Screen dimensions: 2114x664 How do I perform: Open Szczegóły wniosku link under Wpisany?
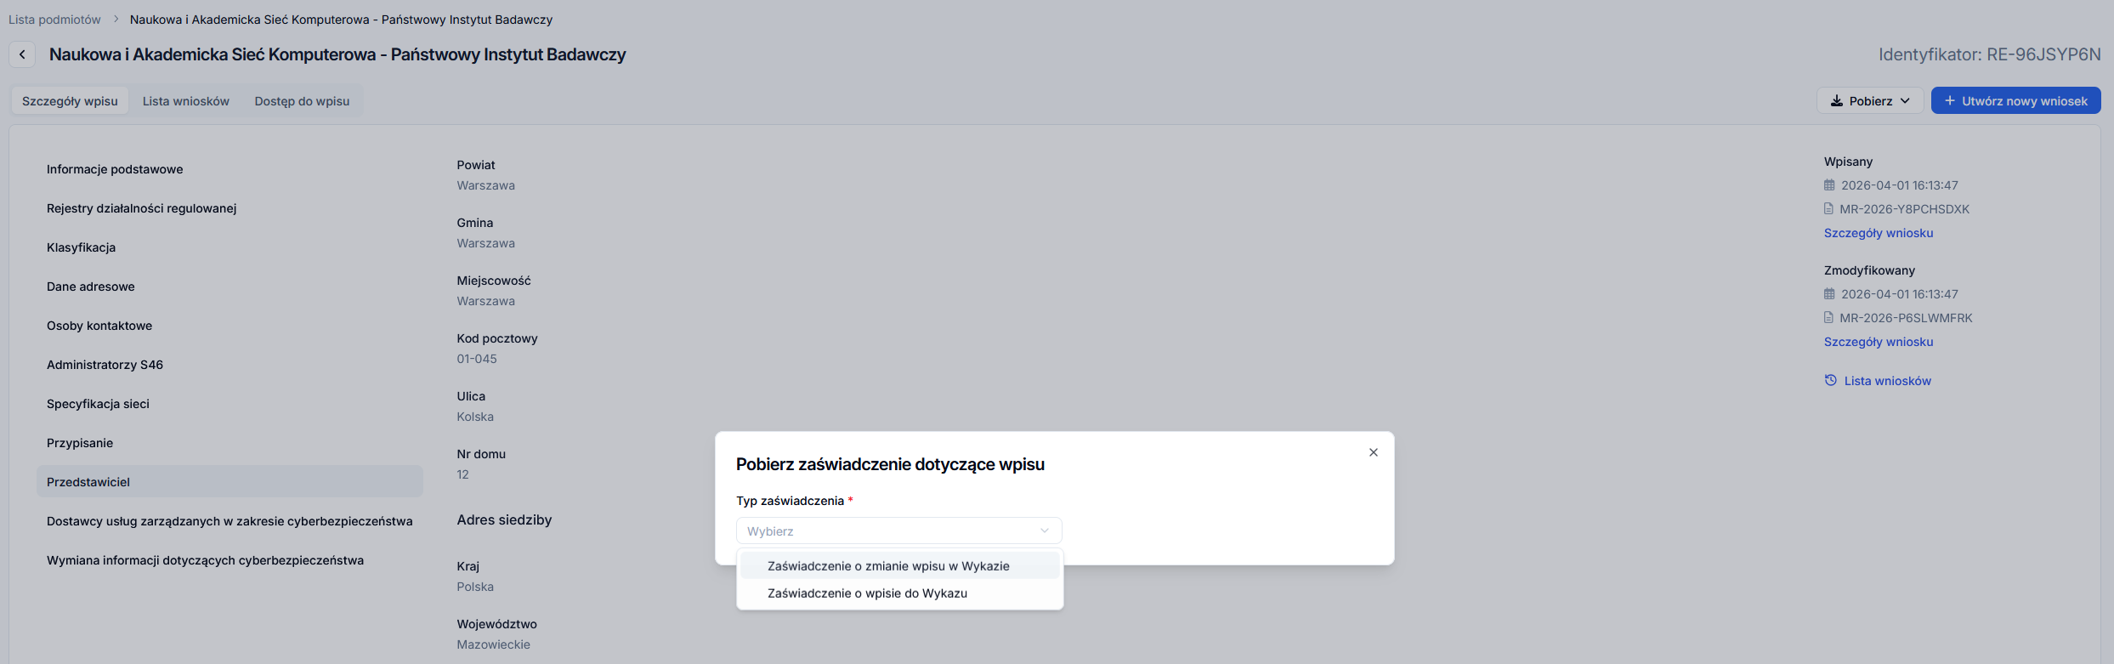[x=1878, y=233]
